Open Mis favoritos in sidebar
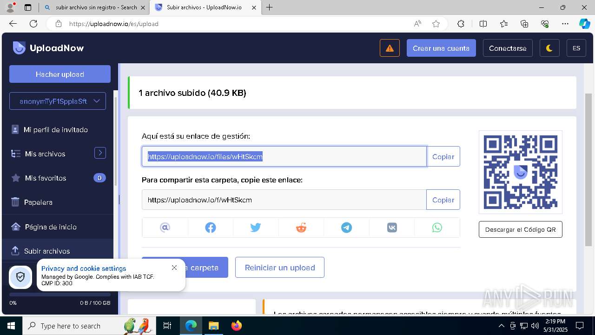Image resolution: width=595 pixels, height=335 pixels. (46, 178)
